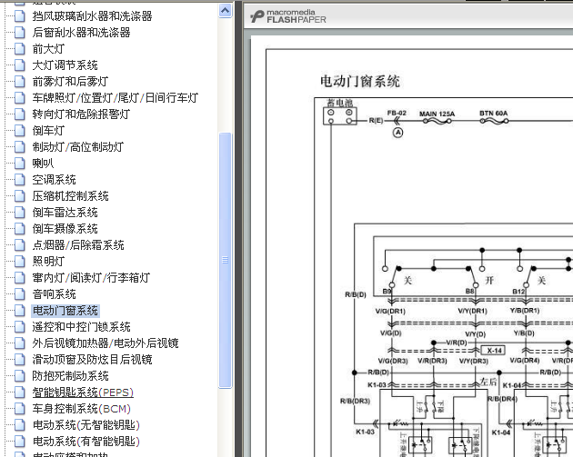Screen dimensions: 573x457
Task: Click the MAIN 125A fuse label
Action: point(437,114)
